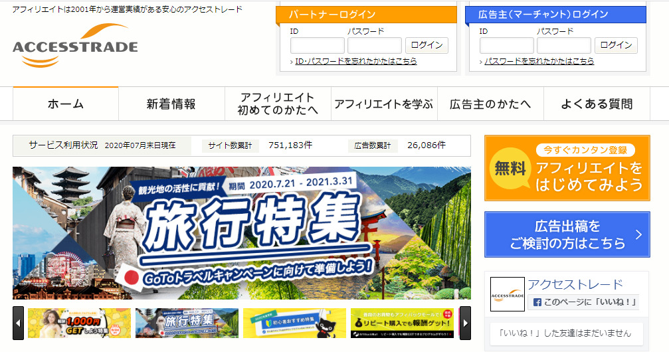Click the 広告主(マーチャント)ログイン header
Screen dimensions: 669x352
[555, 15]
